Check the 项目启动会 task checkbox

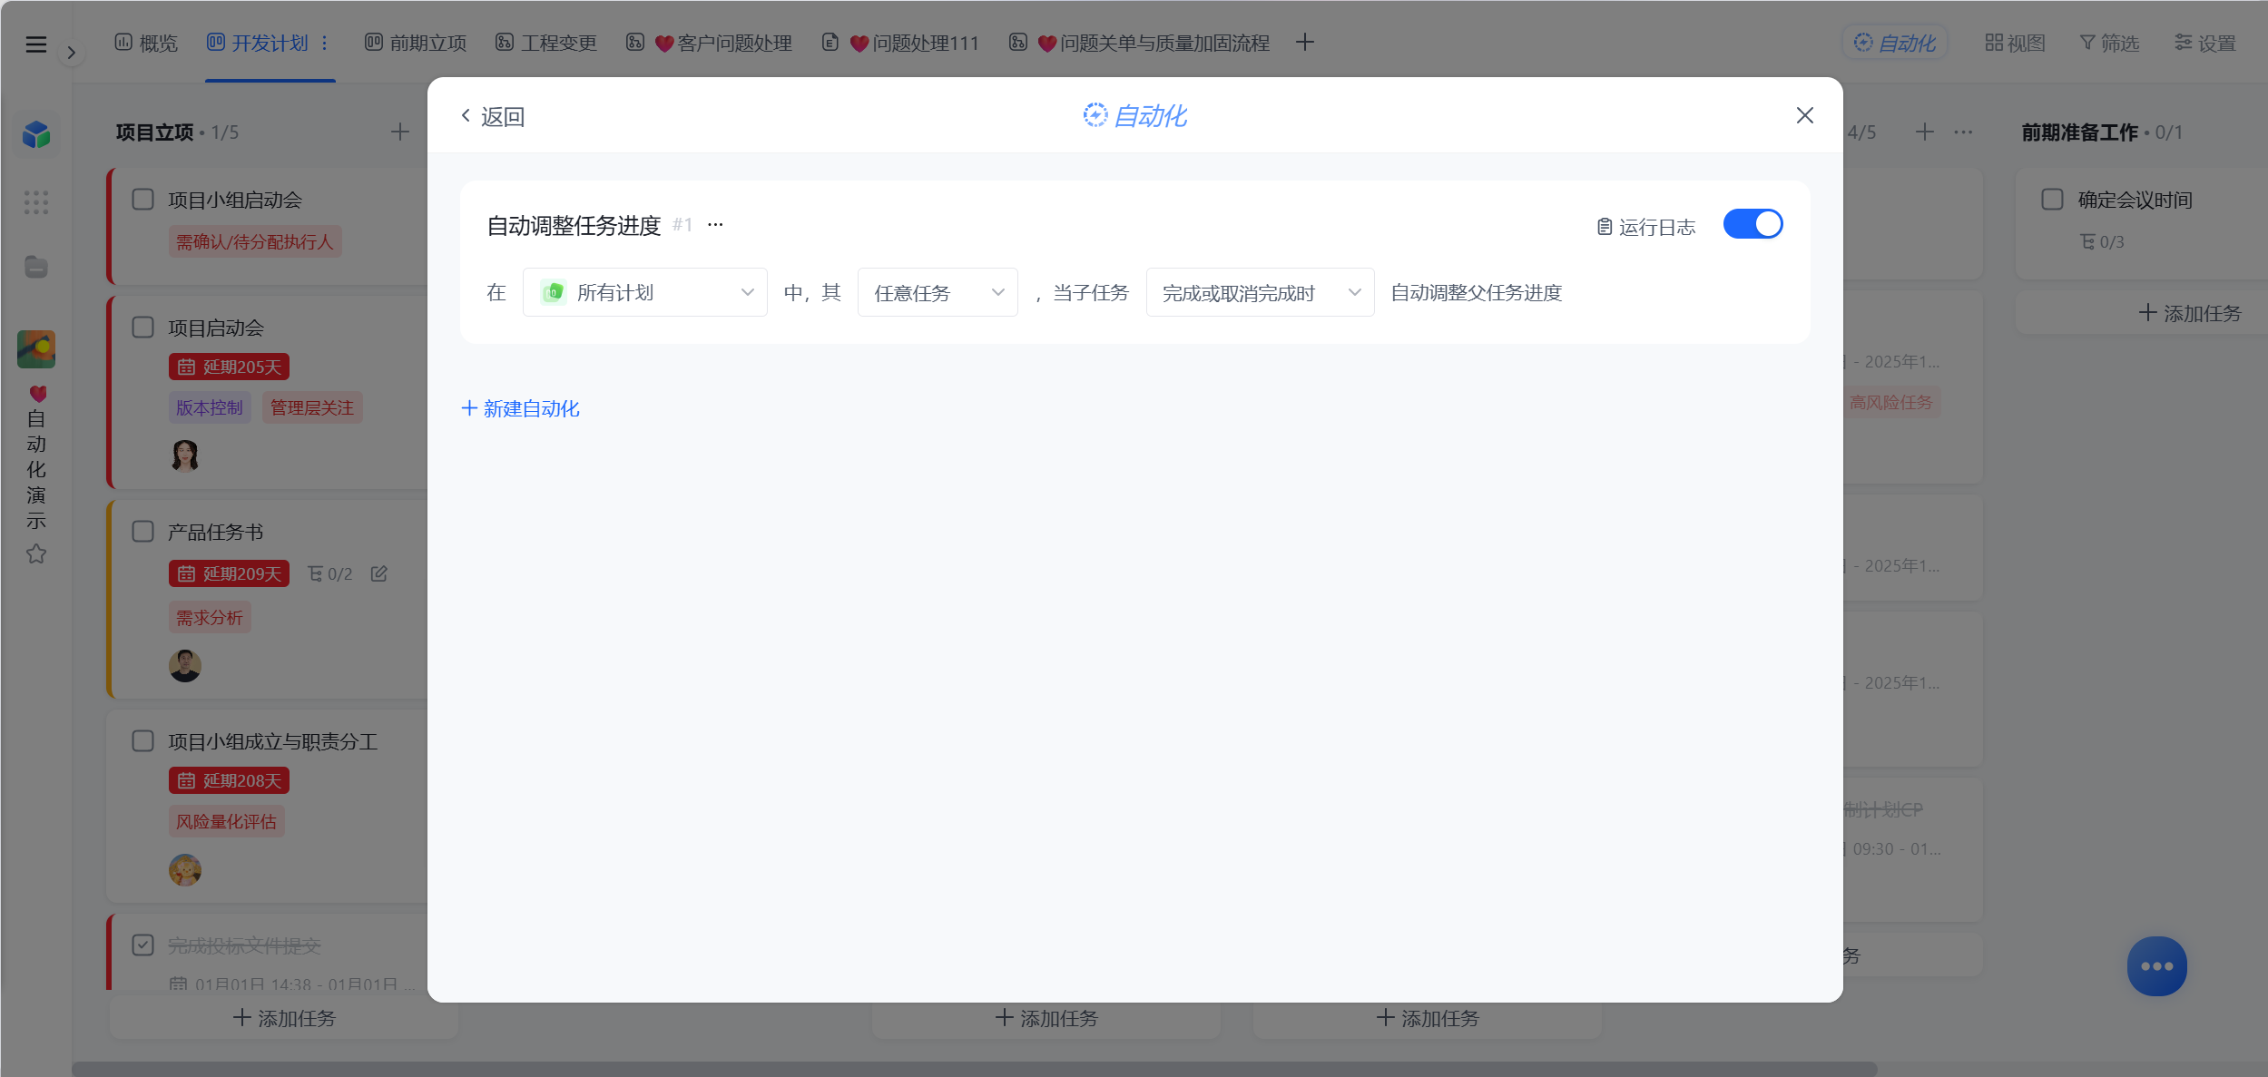pos(143,327)
